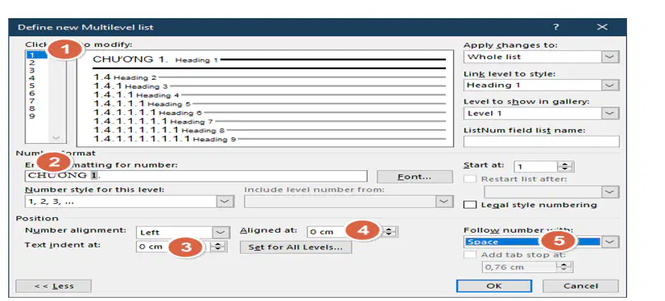665x301 pixels.
Task: Click the Aligned at spinner arrows
Action: coord(390,232)
